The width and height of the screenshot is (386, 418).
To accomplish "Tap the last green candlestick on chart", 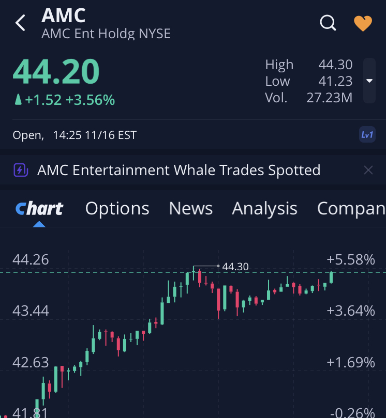I will [331, 277].
